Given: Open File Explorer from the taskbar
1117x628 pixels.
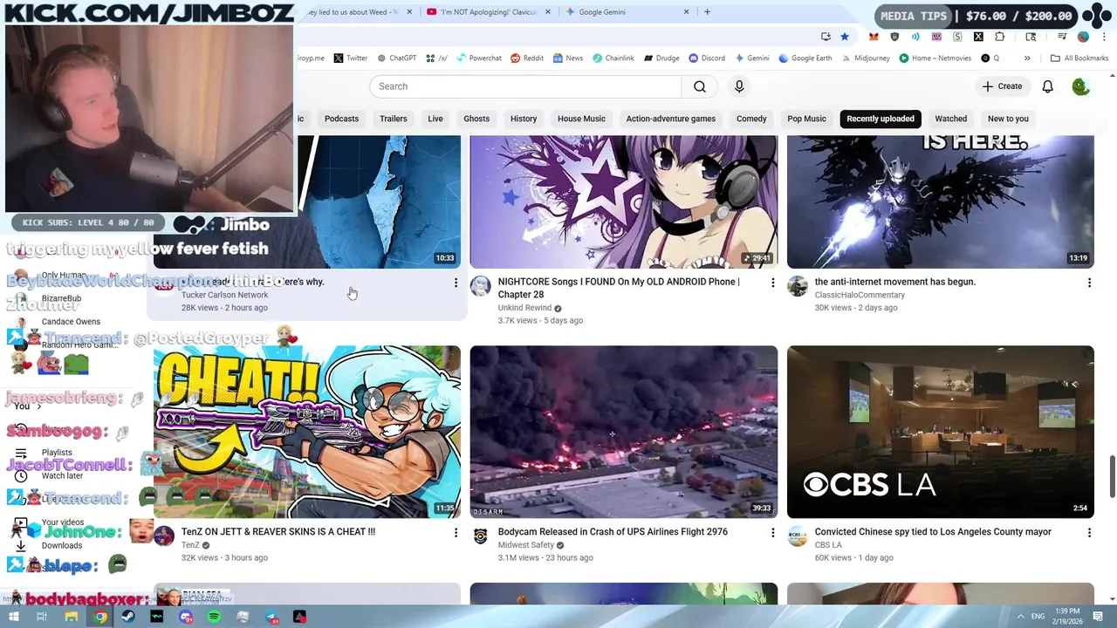Looking at the screenshot, I should click(x=72, y=617).
